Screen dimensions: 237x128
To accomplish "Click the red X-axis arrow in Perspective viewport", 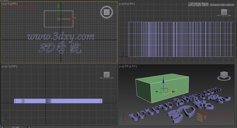I will [x=174, y=92].
